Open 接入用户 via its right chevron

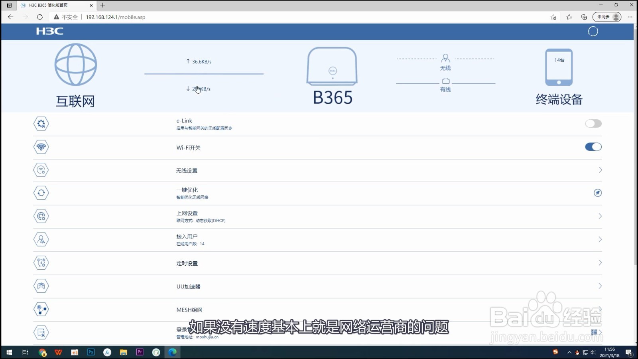600,239
